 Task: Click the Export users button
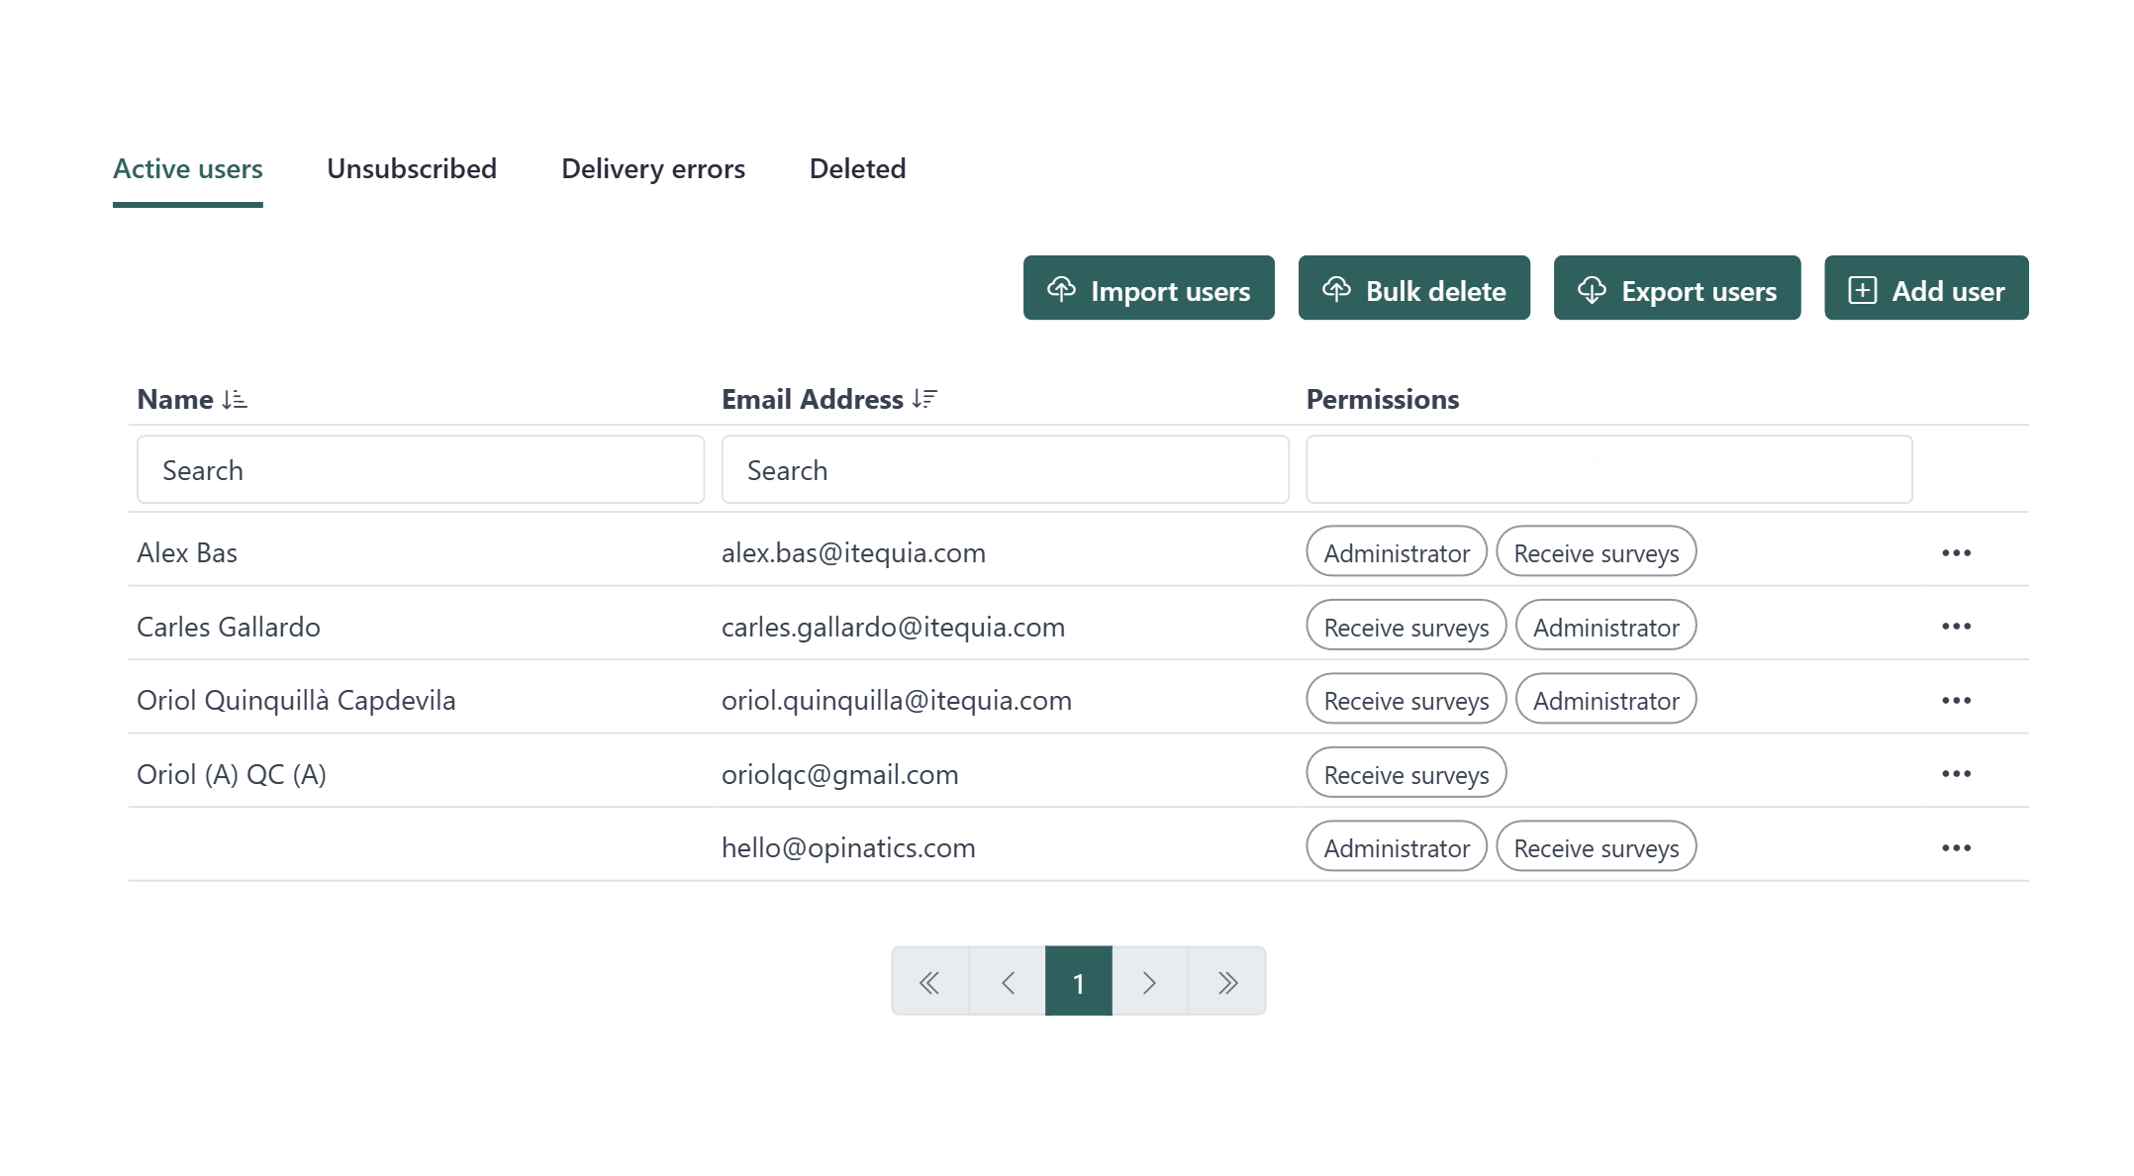[x=1677, y=288]
